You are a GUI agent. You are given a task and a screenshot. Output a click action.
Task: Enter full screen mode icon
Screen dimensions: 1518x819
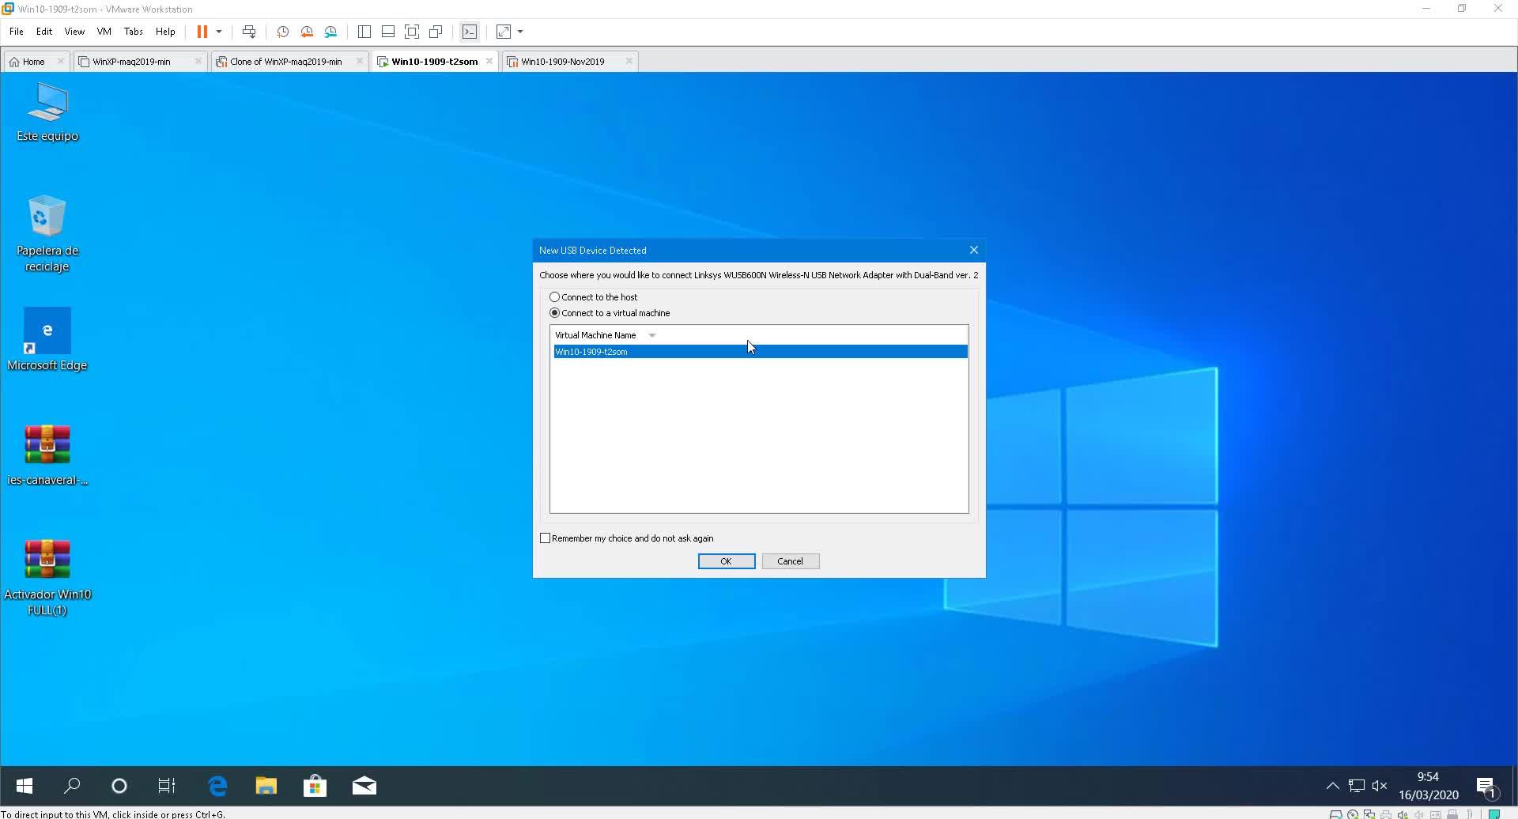[412, 32]
